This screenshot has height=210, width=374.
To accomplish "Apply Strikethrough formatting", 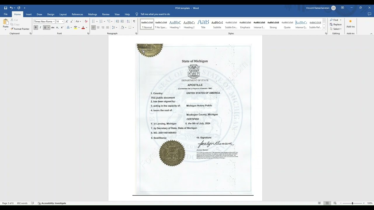I will [53, 27].
